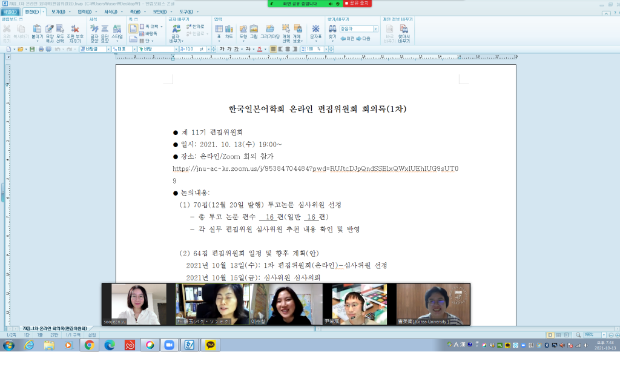
Task: Create new document with New icon
Action: coord(8,50)
